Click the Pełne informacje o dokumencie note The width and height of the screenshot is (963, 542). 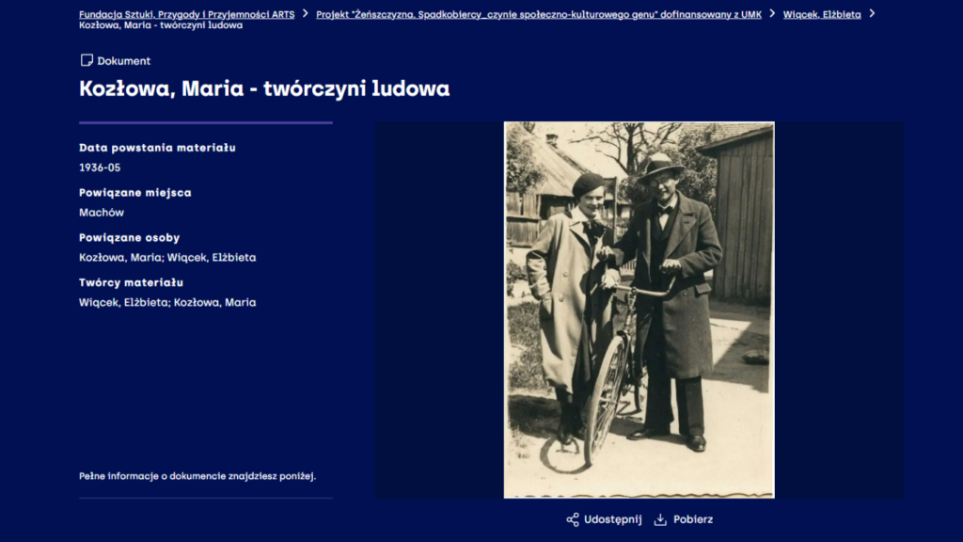197,476
